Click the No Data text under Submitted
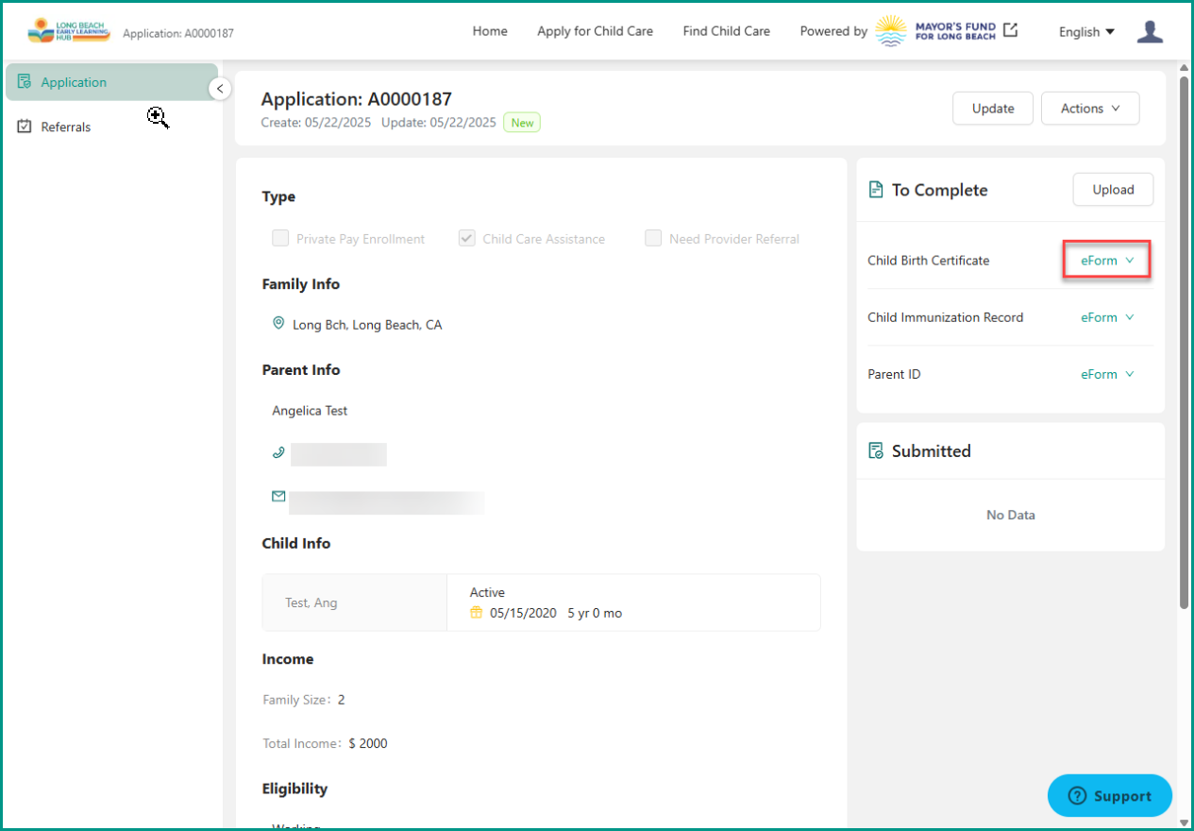The height and width of the screenshot is (831, 1194). [x=1011, y=515]
